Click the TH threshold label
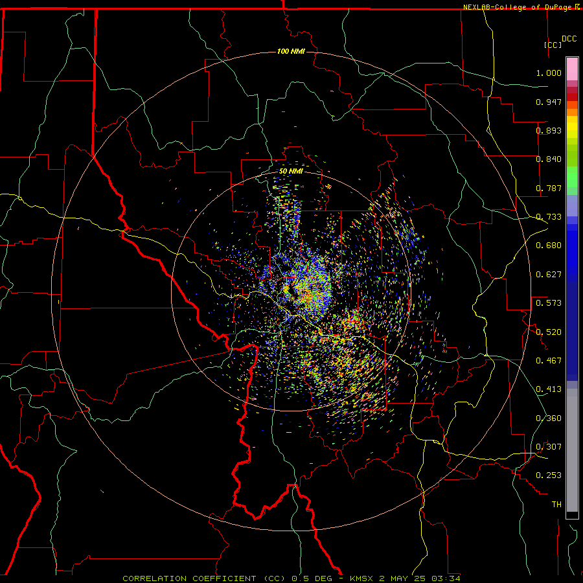 click(556, 505)
